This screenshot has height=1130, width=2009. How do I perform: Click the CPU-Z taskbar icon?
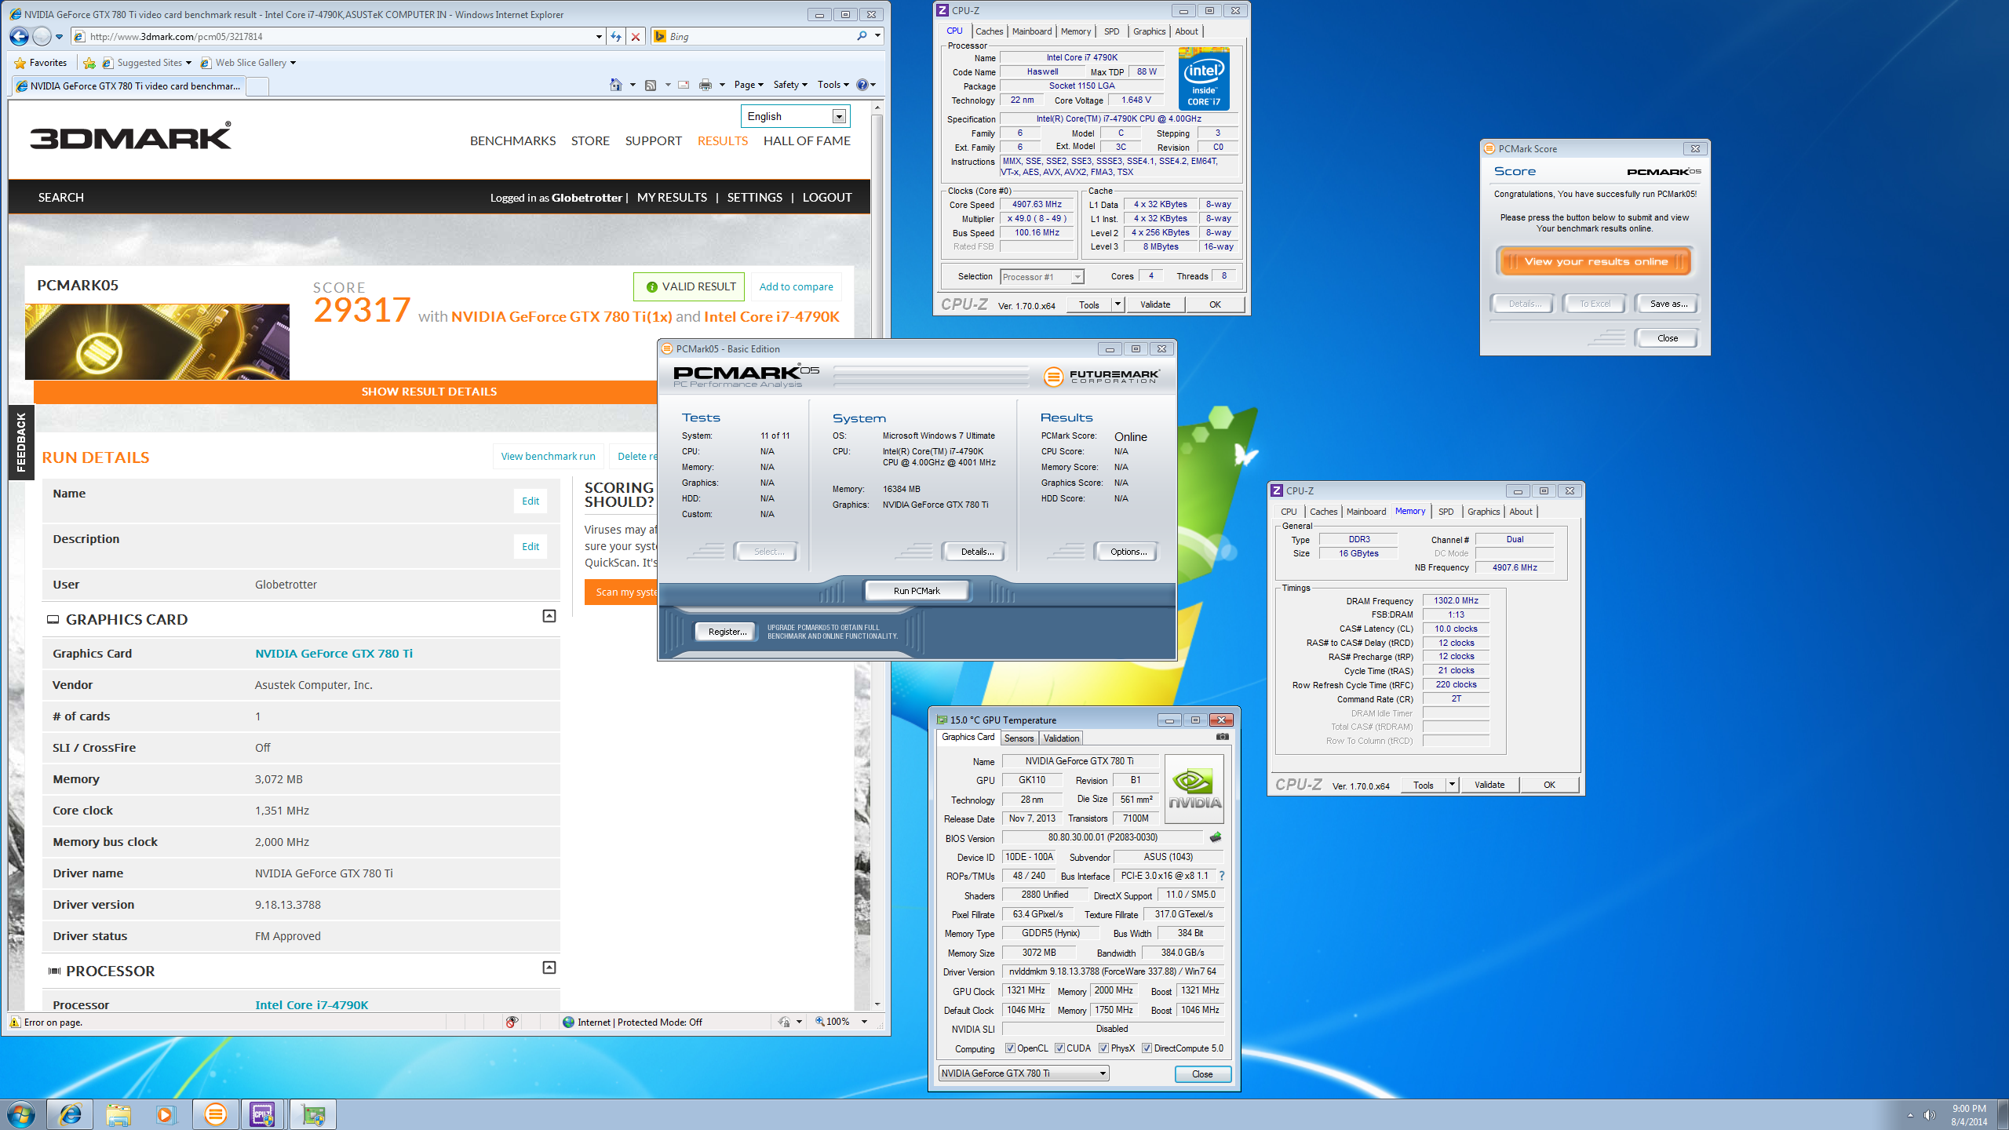tap(264, 1114)
